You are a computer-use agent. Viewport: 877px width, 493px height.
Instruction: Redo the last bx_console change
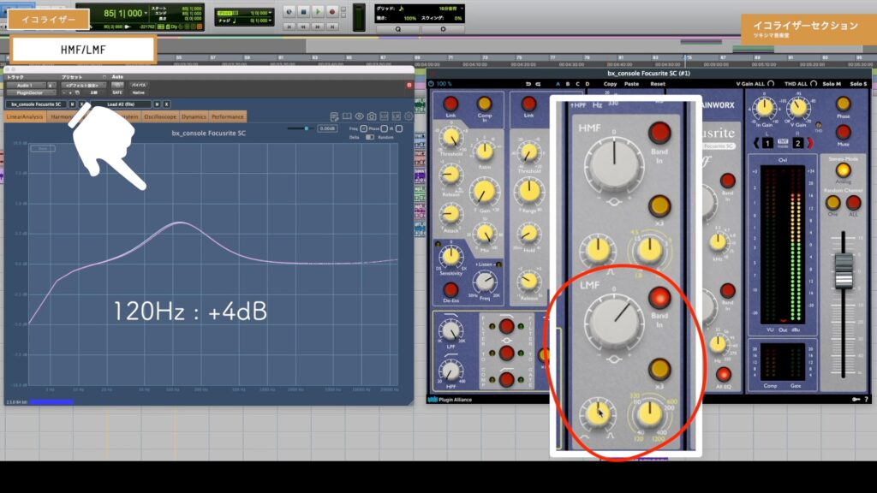click(x=538, y=84)
